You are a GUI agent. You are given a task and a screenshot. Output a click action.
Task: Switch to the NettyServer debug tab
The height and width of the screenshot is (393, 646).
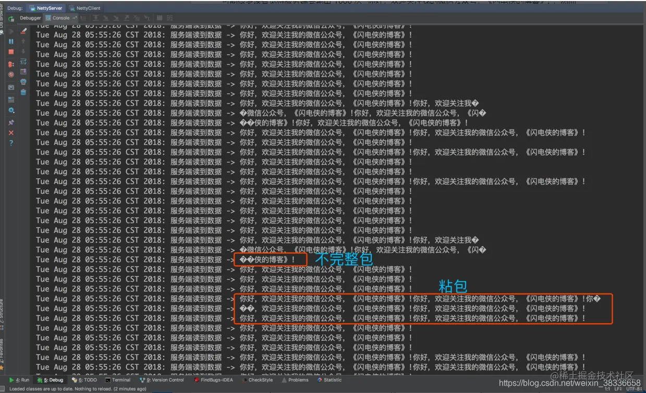click(45, 8)
